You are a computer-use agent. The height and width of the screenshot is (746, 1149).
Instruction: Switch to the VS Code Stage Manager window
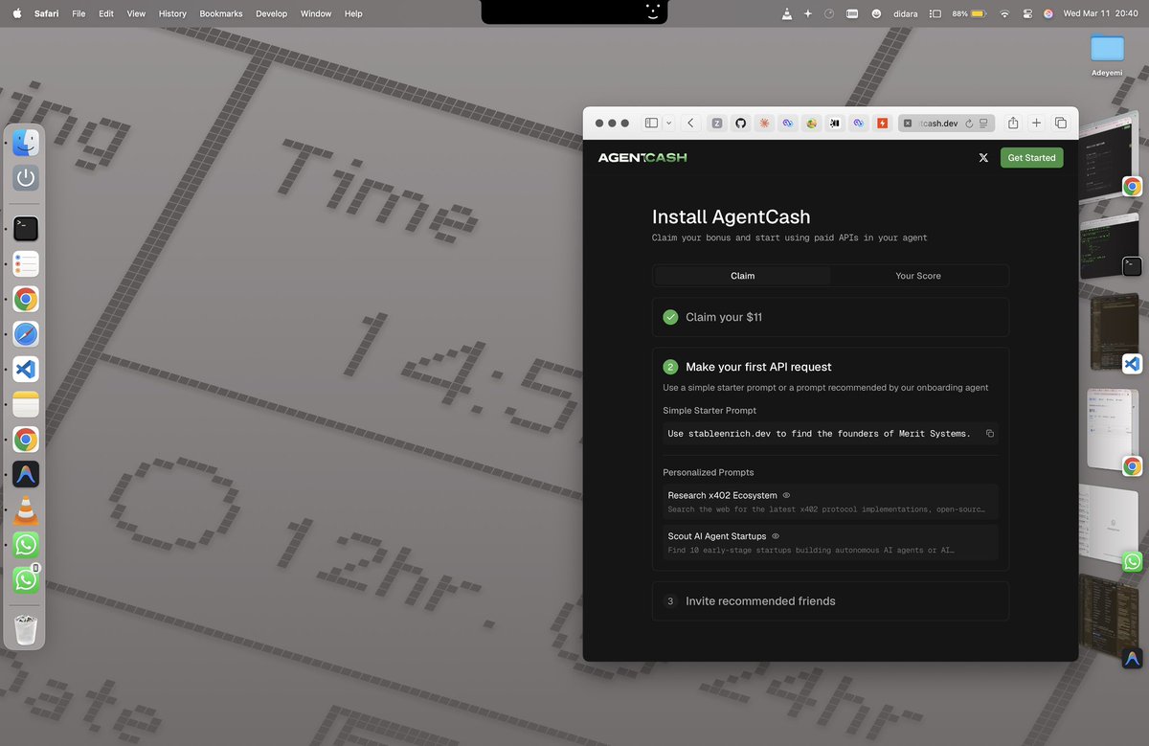click(1115, 332)
